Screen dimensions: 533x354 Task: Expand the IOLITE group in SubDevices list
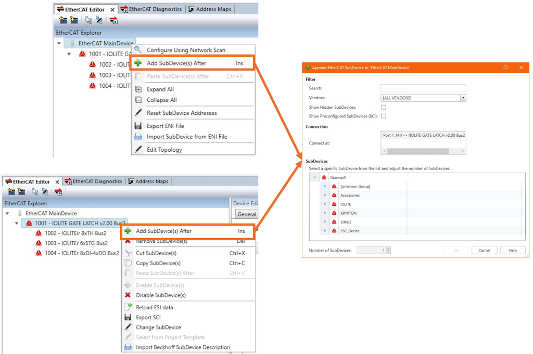[x=325, y=204]
